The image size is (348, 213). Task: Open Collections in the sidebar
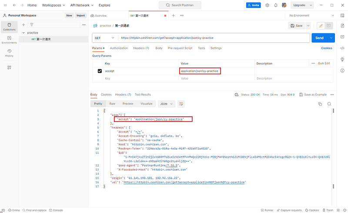pyautogui.click(x=9, y=27)
